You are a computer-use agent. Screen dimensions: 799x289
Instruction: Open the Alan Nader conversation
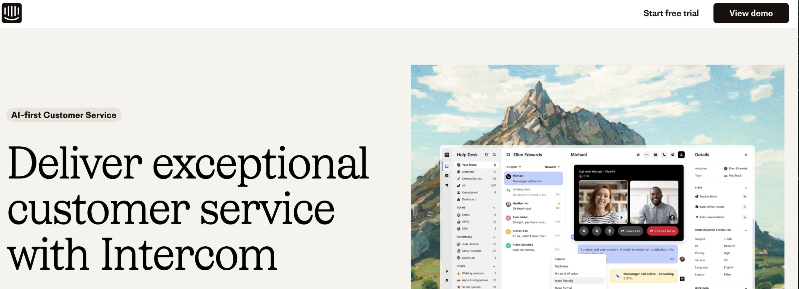pos(533,220)
